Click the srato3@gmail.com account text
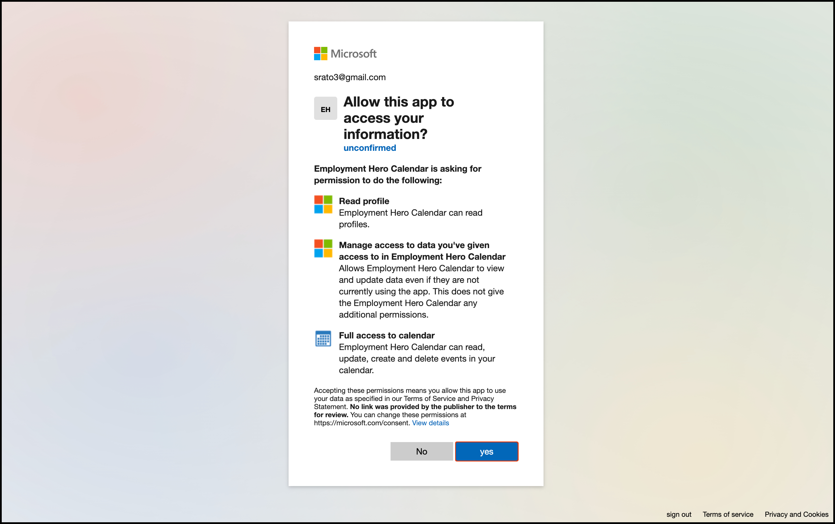The width and height of the screenshot is (835, 524). pos(349,77)
